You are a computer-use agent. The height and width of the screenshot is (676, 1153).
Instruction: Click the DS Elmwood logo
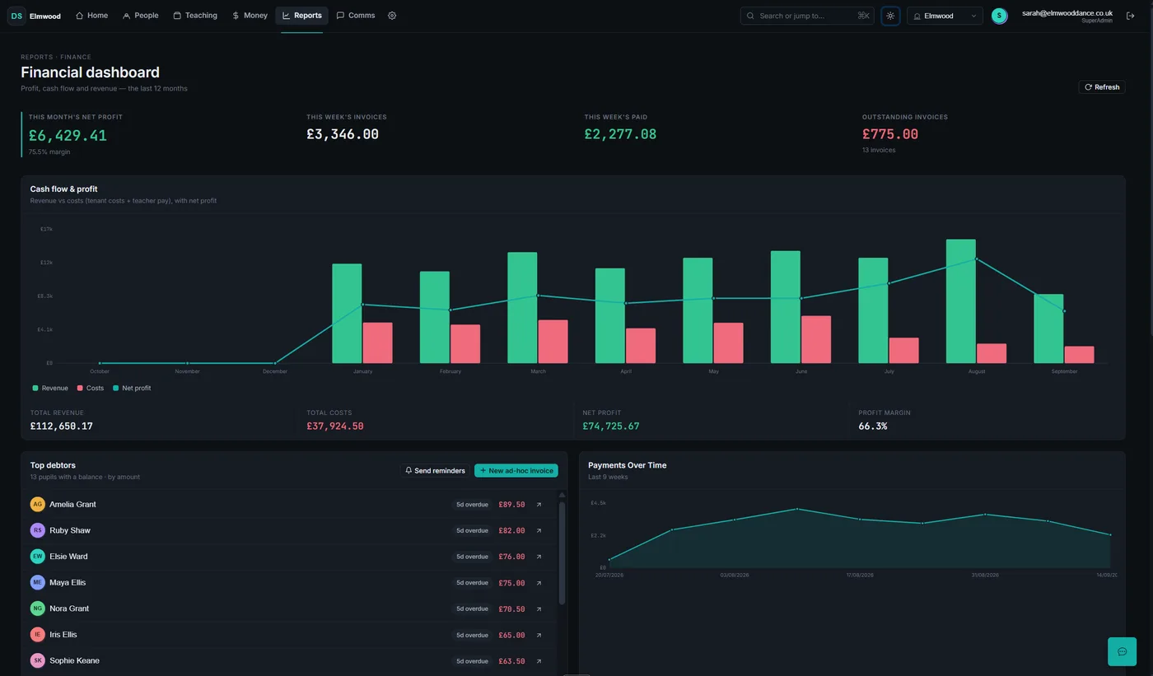35,16
